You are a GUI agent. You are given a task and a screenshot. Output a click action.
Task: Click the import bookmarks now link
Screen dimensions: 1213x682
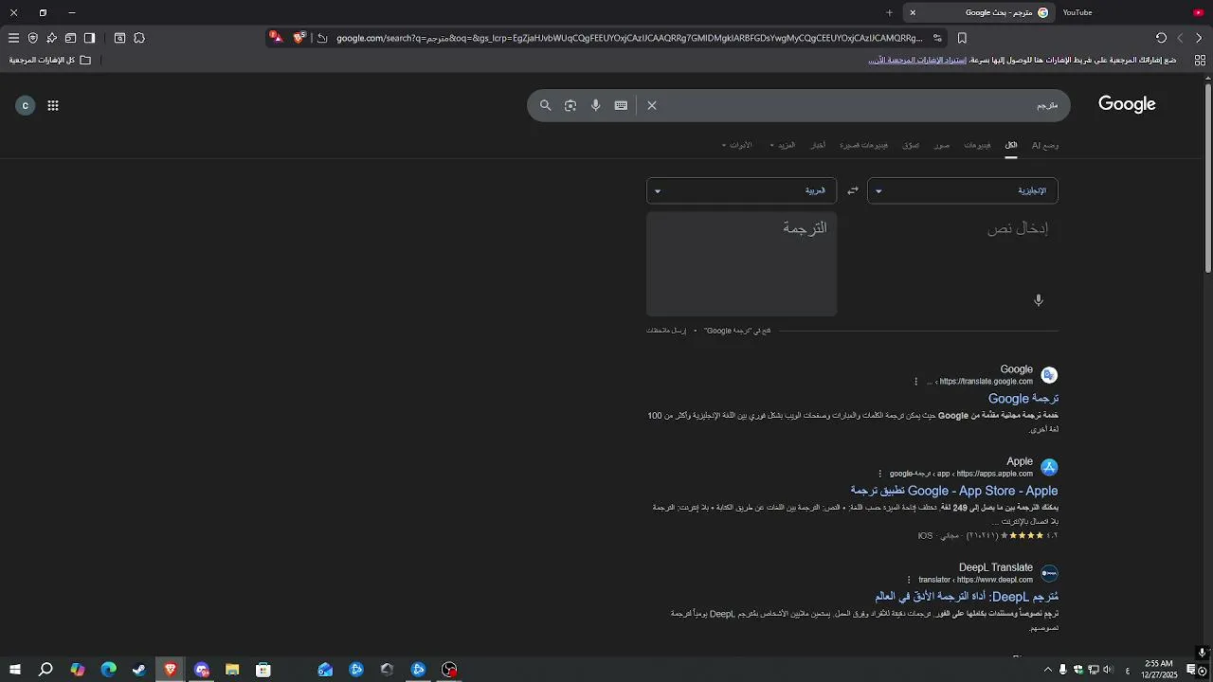[x=916, y=60]
